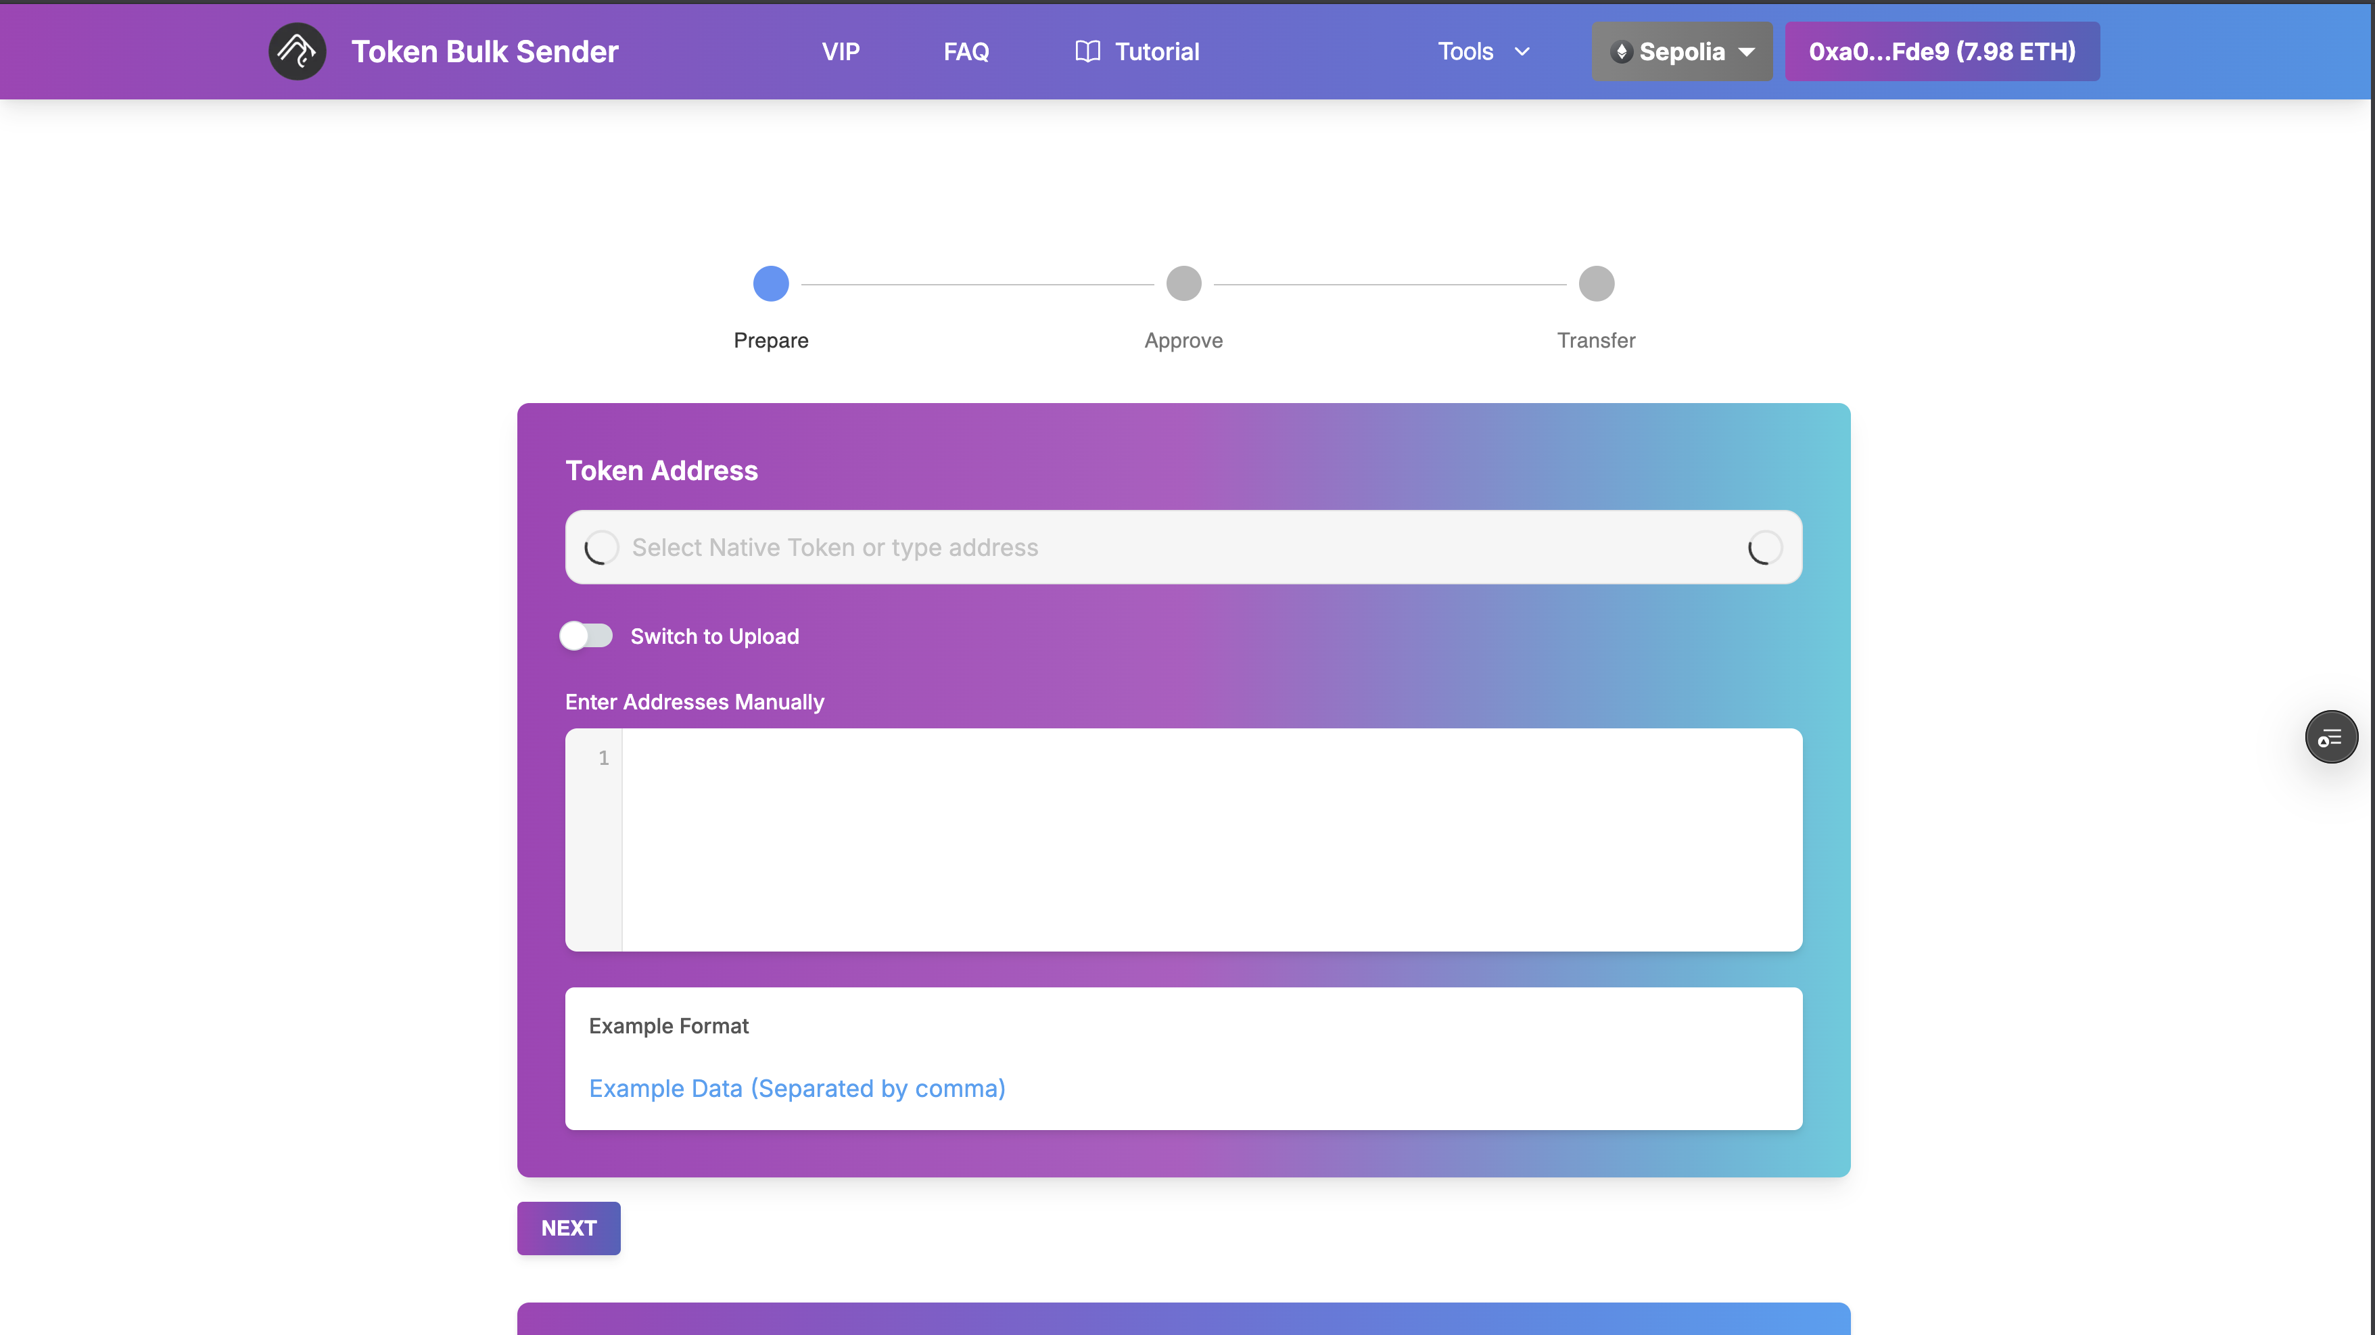The image size is (2375, 1335).
Task: Click the Approve step circle indicator
Action: pos(1183,283)
